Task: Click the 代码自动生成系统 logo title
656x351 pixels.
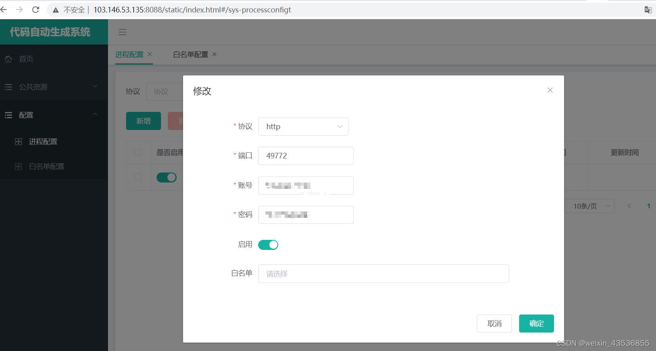Action: (50, 32)
